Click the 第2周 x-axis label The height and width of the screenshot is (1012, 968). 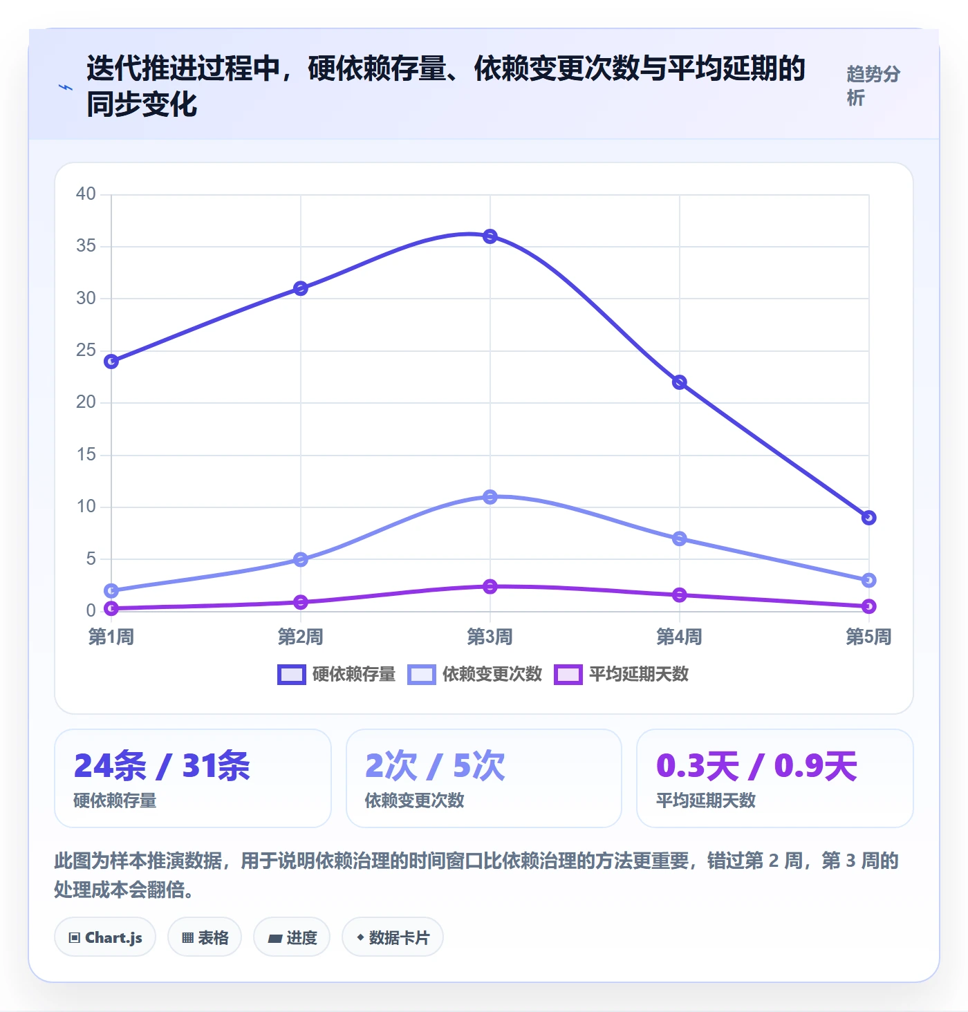pos(301,637)
